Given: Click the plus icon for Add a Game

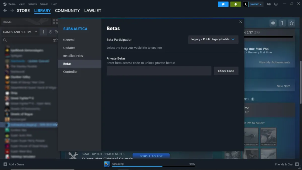Looking at the screenshot, I should [x=5, y=164].
